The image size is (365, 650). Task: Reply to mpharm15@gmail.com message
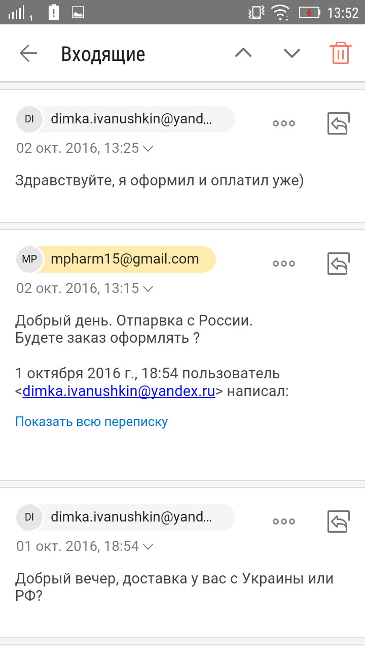(338, 264)
